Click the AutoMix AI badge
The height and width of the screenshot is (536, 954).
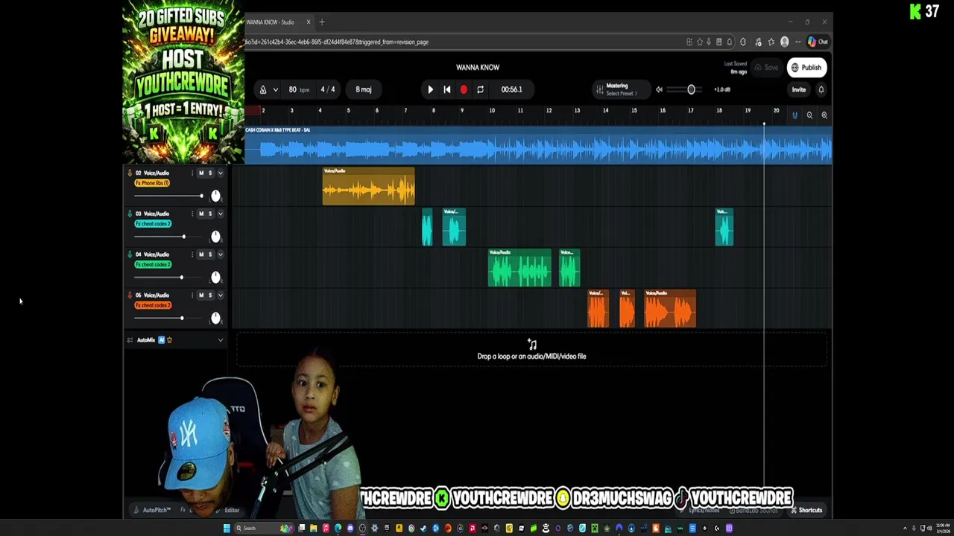162,340
